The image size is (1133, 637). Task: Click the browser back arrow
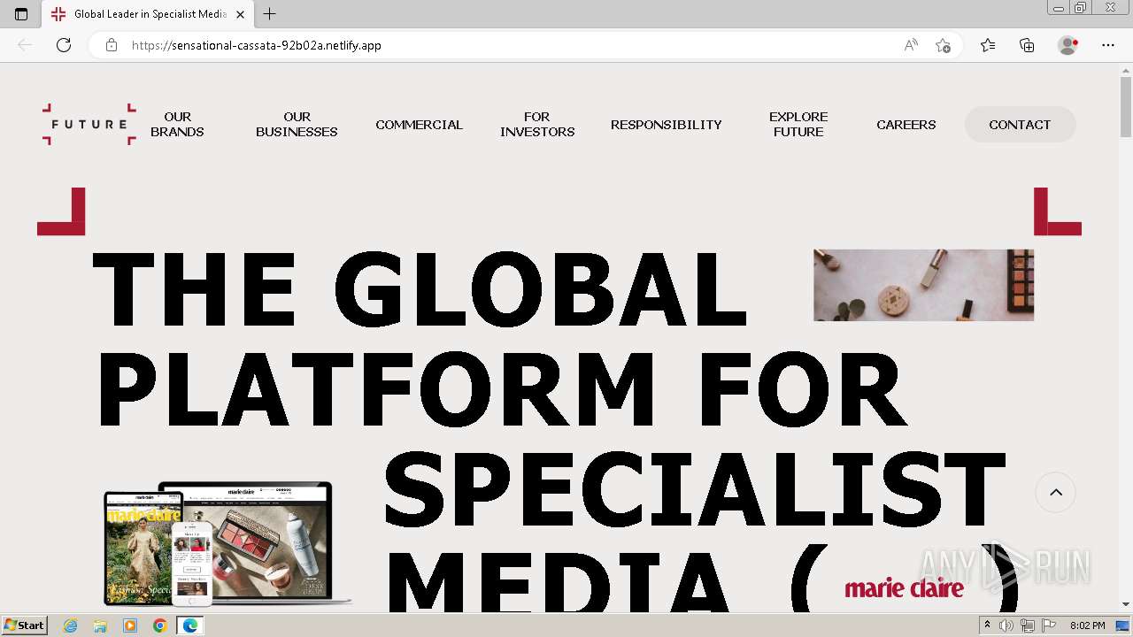tap(25, 45)
